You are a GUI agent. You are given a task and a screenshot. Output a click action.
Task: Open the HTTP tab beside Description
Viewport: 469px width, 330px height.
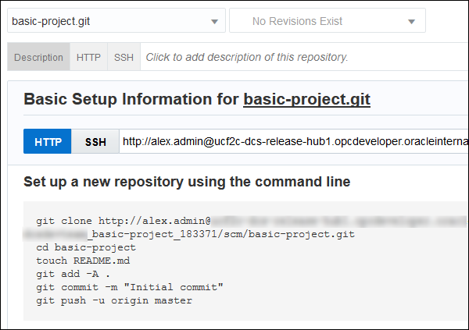pyautogui.click(x=88, y=57)
